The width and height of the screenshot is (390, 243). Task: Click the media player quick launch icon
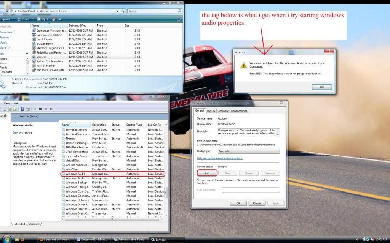tap(17, 240)
